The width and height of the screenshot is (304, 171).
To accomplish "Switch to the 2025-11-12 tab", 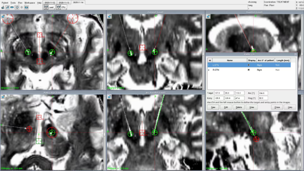I will pos(50,3).
